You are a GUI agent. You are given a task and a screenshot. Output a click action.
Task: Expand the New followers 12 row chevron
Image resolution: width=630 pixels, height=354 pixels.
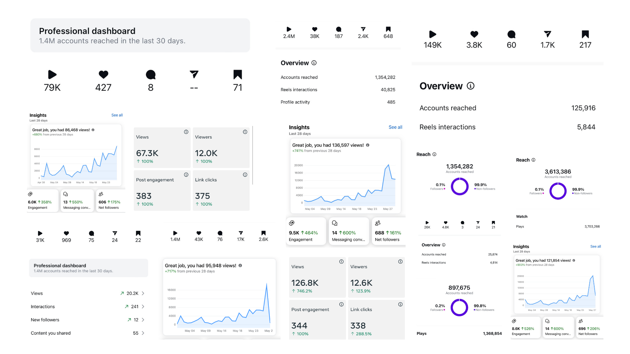[143, 320]
